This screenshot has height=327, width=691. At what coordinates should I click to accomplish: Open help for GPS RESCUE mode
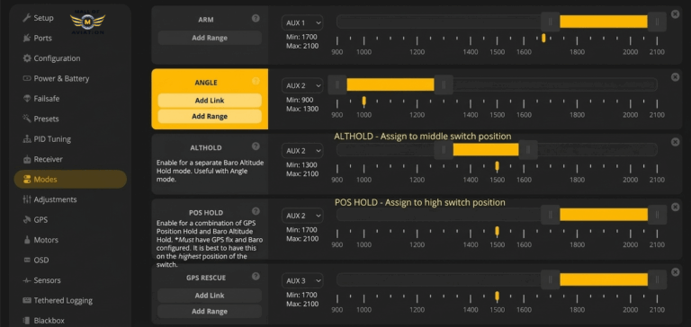(256, 277)
